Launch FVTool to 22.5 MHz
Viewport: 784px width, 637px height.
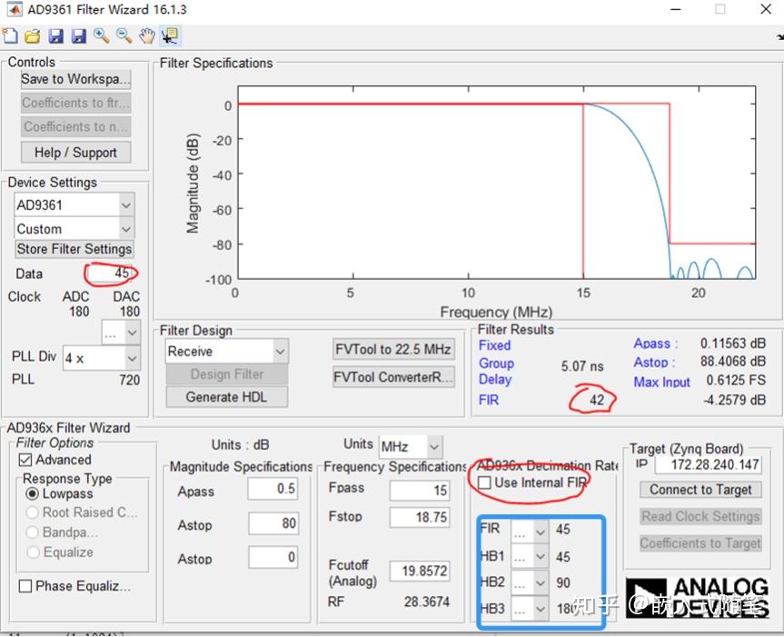(x=393, y=349)
